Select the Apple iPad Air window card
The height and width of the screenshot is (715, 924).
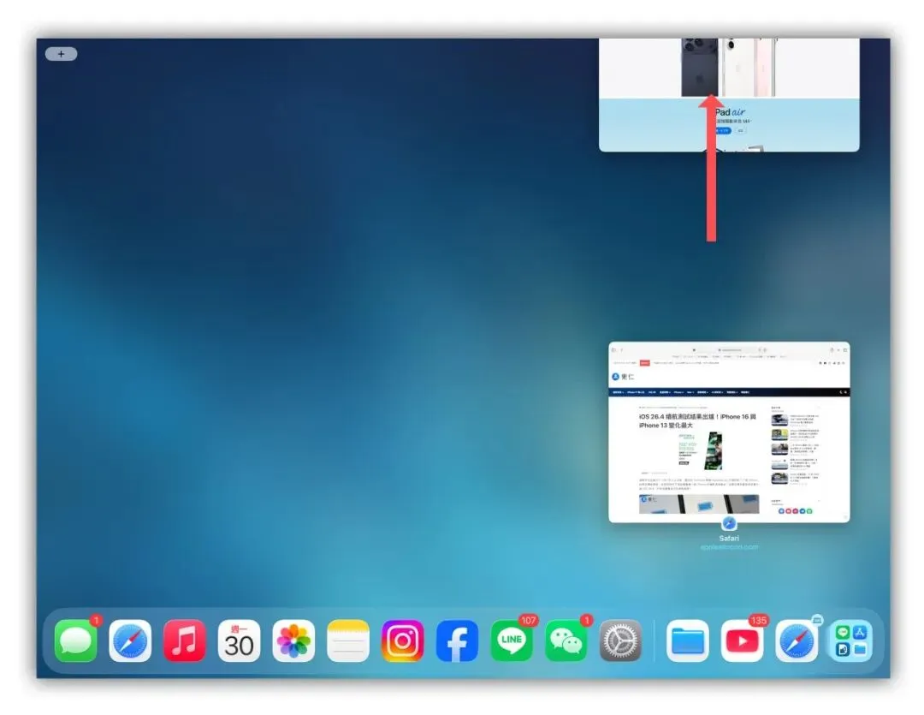[729, 95]
